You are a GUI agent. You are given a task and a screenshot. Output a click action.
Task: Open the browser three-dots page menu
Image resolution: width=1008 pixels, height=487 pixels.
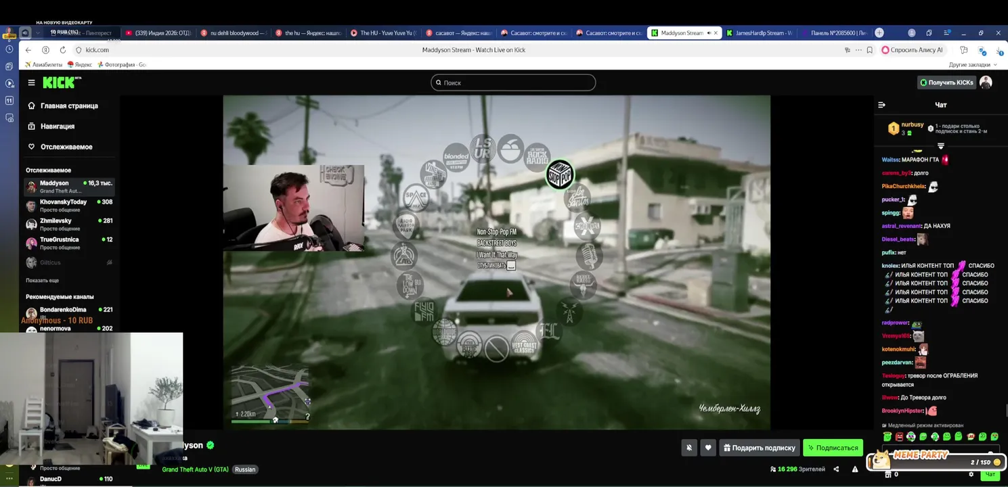pyautogui.click(x=858, y=50)
